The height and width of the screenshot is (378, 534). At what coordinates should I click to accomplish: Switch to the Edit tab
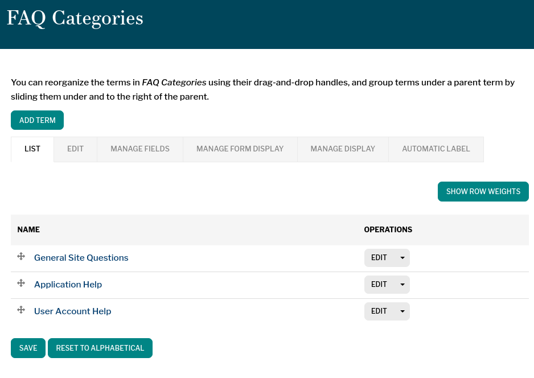tap(75, 149)
